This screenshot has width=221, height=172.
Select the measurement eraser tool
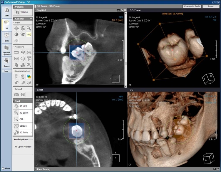23,65
